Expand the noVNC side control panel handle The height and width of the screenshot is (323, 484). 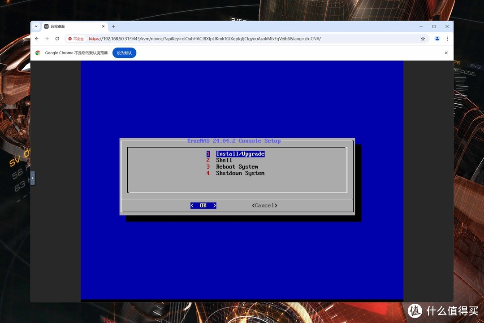[32, 178]
